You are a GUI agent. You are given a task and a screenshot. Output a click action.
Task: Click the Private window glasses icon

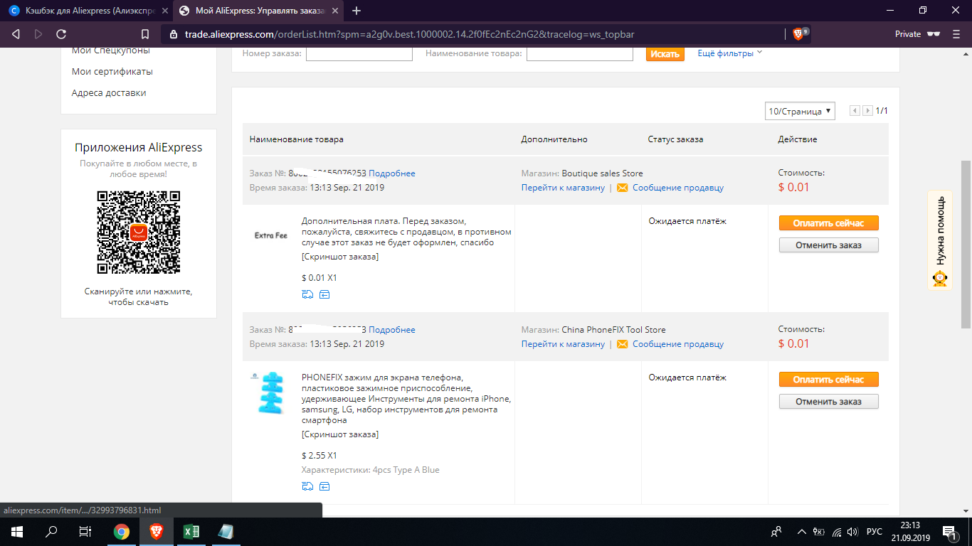pyautogui.click(x=934, y=34)
